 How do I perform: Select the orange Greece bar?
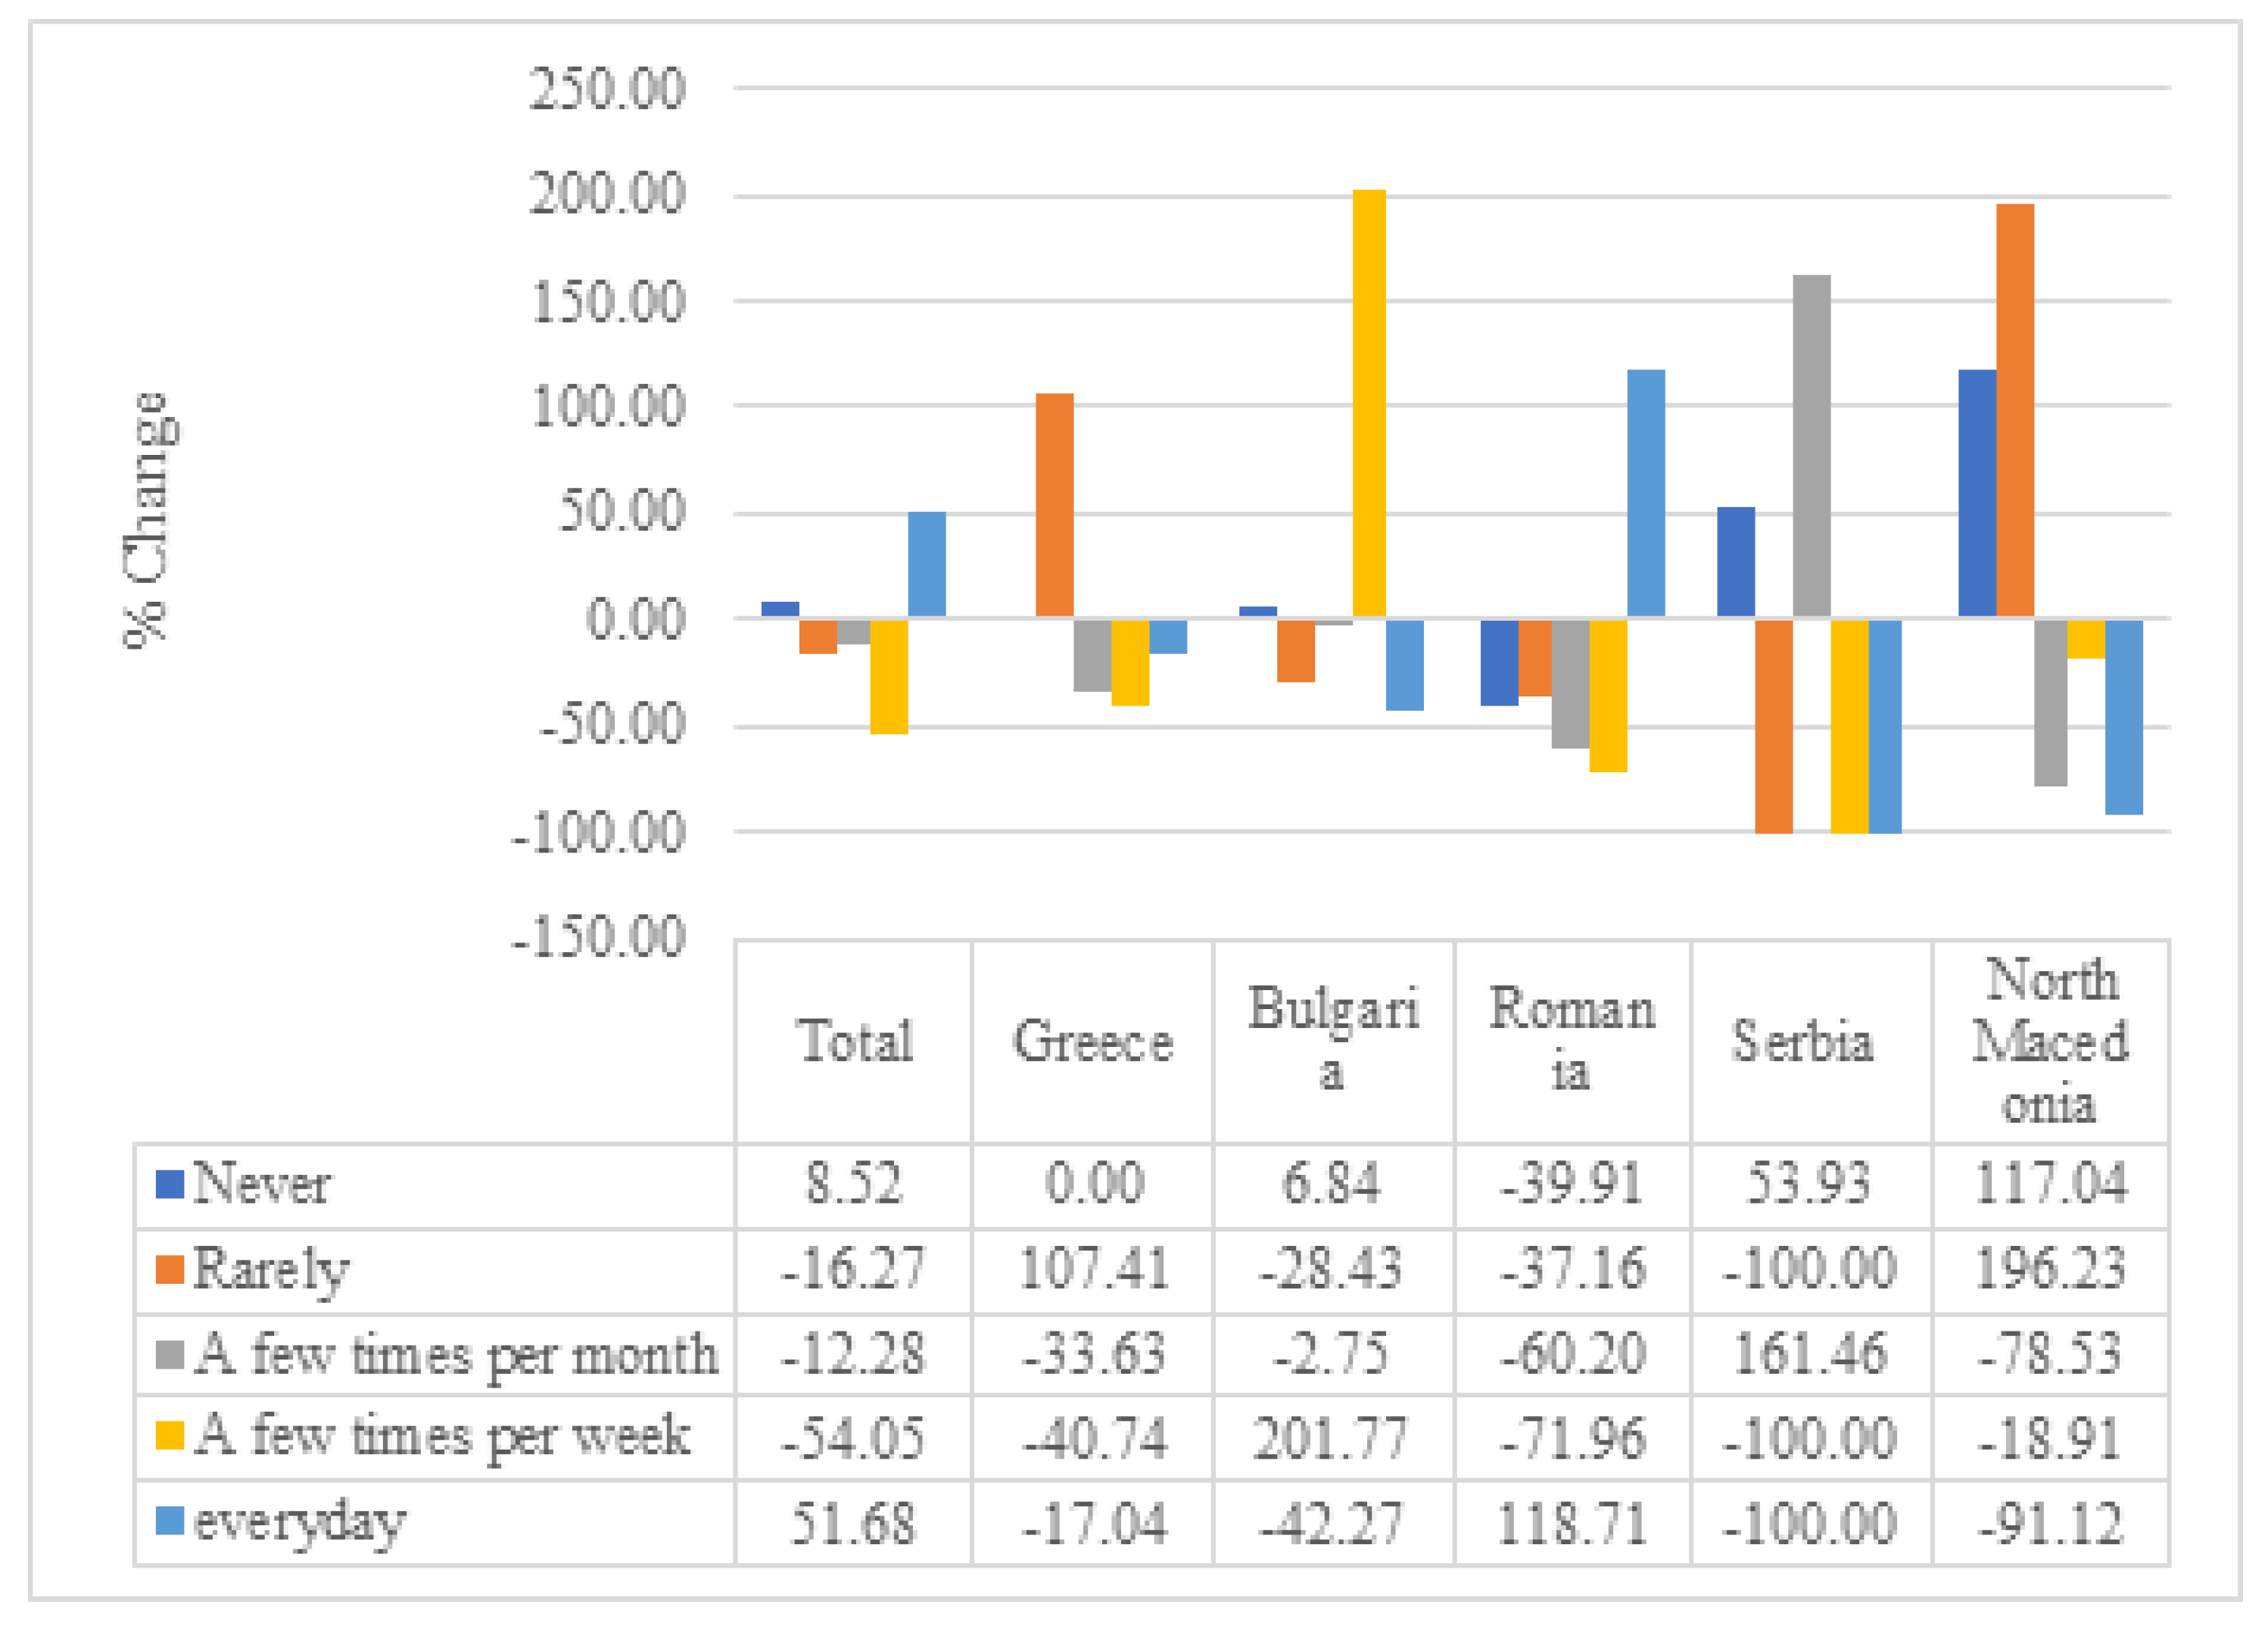(1054, 505)
